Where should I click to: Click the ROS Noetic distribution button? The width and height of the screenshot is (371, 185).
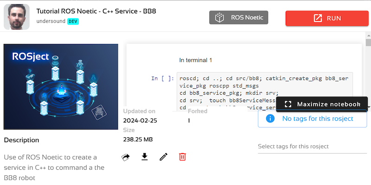coord(239,18)
